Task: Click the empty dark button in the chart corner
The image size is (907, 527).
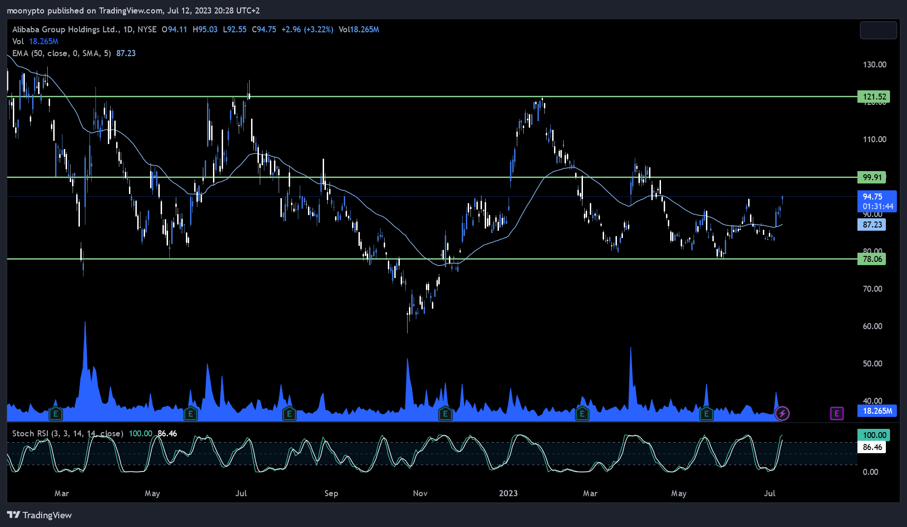Action: click(878, 30)
